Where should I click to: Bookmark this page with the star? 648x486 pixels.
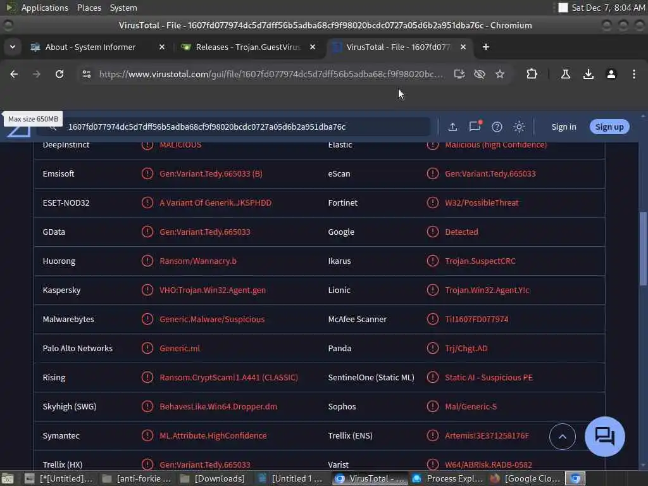click(500, 74)
